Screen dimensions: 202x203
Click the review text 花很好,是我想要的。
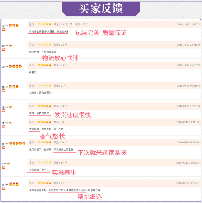click(x=41, y=93)
